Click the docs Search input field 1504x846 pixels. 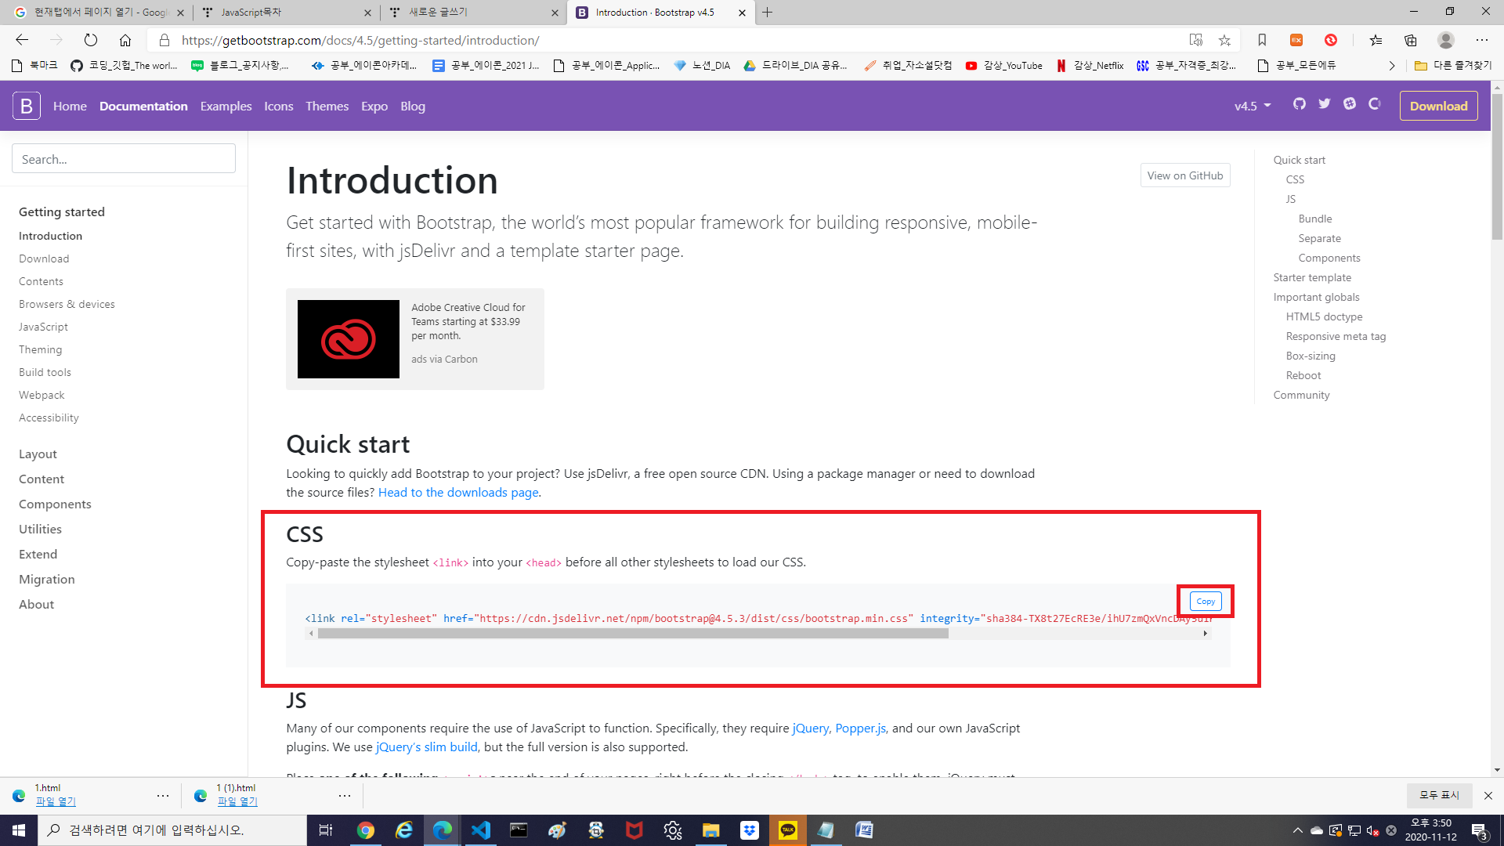[x=124, y=159]
